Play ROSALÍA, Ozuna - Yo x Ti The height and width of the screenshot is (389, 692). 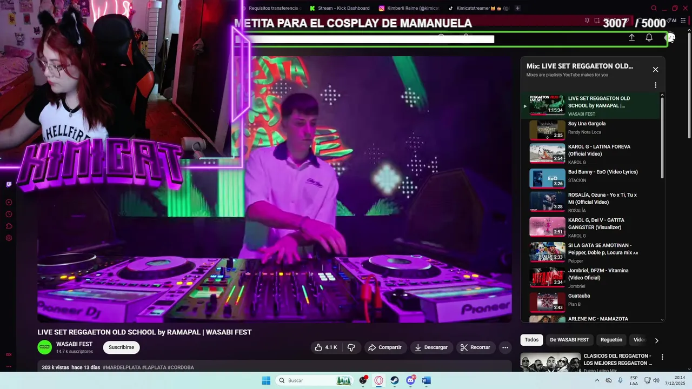tap(590, 202)
